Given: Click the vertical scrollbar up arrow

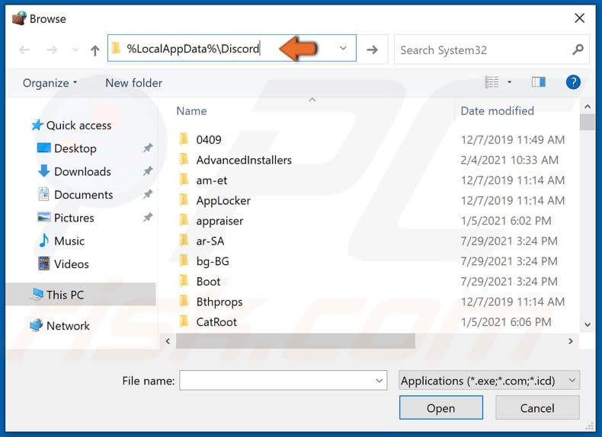Looking at the screenshot, I should [x=587, y=107].
